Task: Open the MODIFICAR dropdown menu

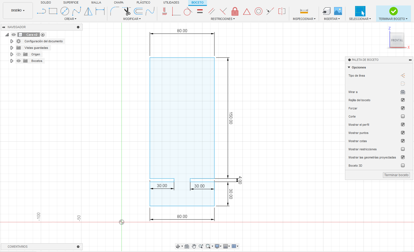Action: pyautogui.click(x=132, y=19)
